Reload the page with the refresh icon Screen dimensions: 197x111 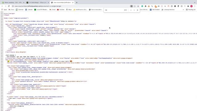click(9, 6)
